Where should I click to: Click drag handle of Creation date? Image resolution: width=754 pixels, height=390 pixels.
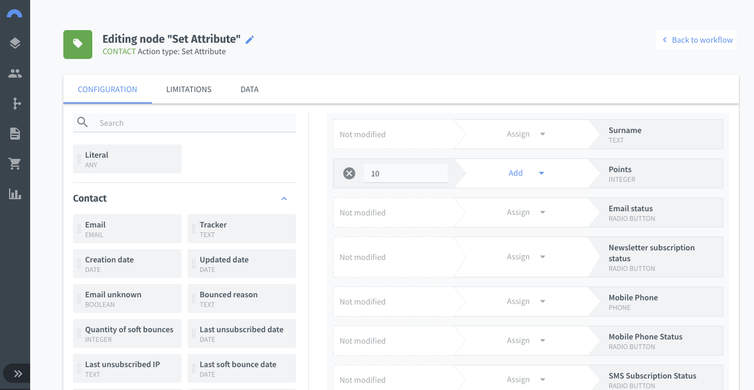pos(79,264)
